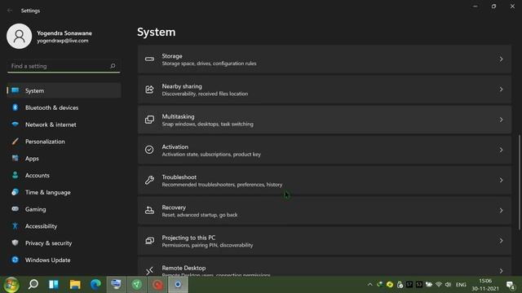Viewport: 522px width, 293px height.
Task: Expand Activation chevron
Action: (501, 150)
